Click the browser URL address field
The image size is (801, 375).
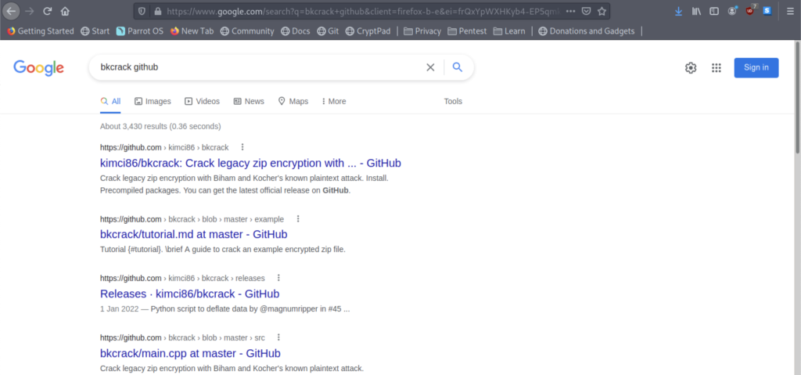click(363, 11)
